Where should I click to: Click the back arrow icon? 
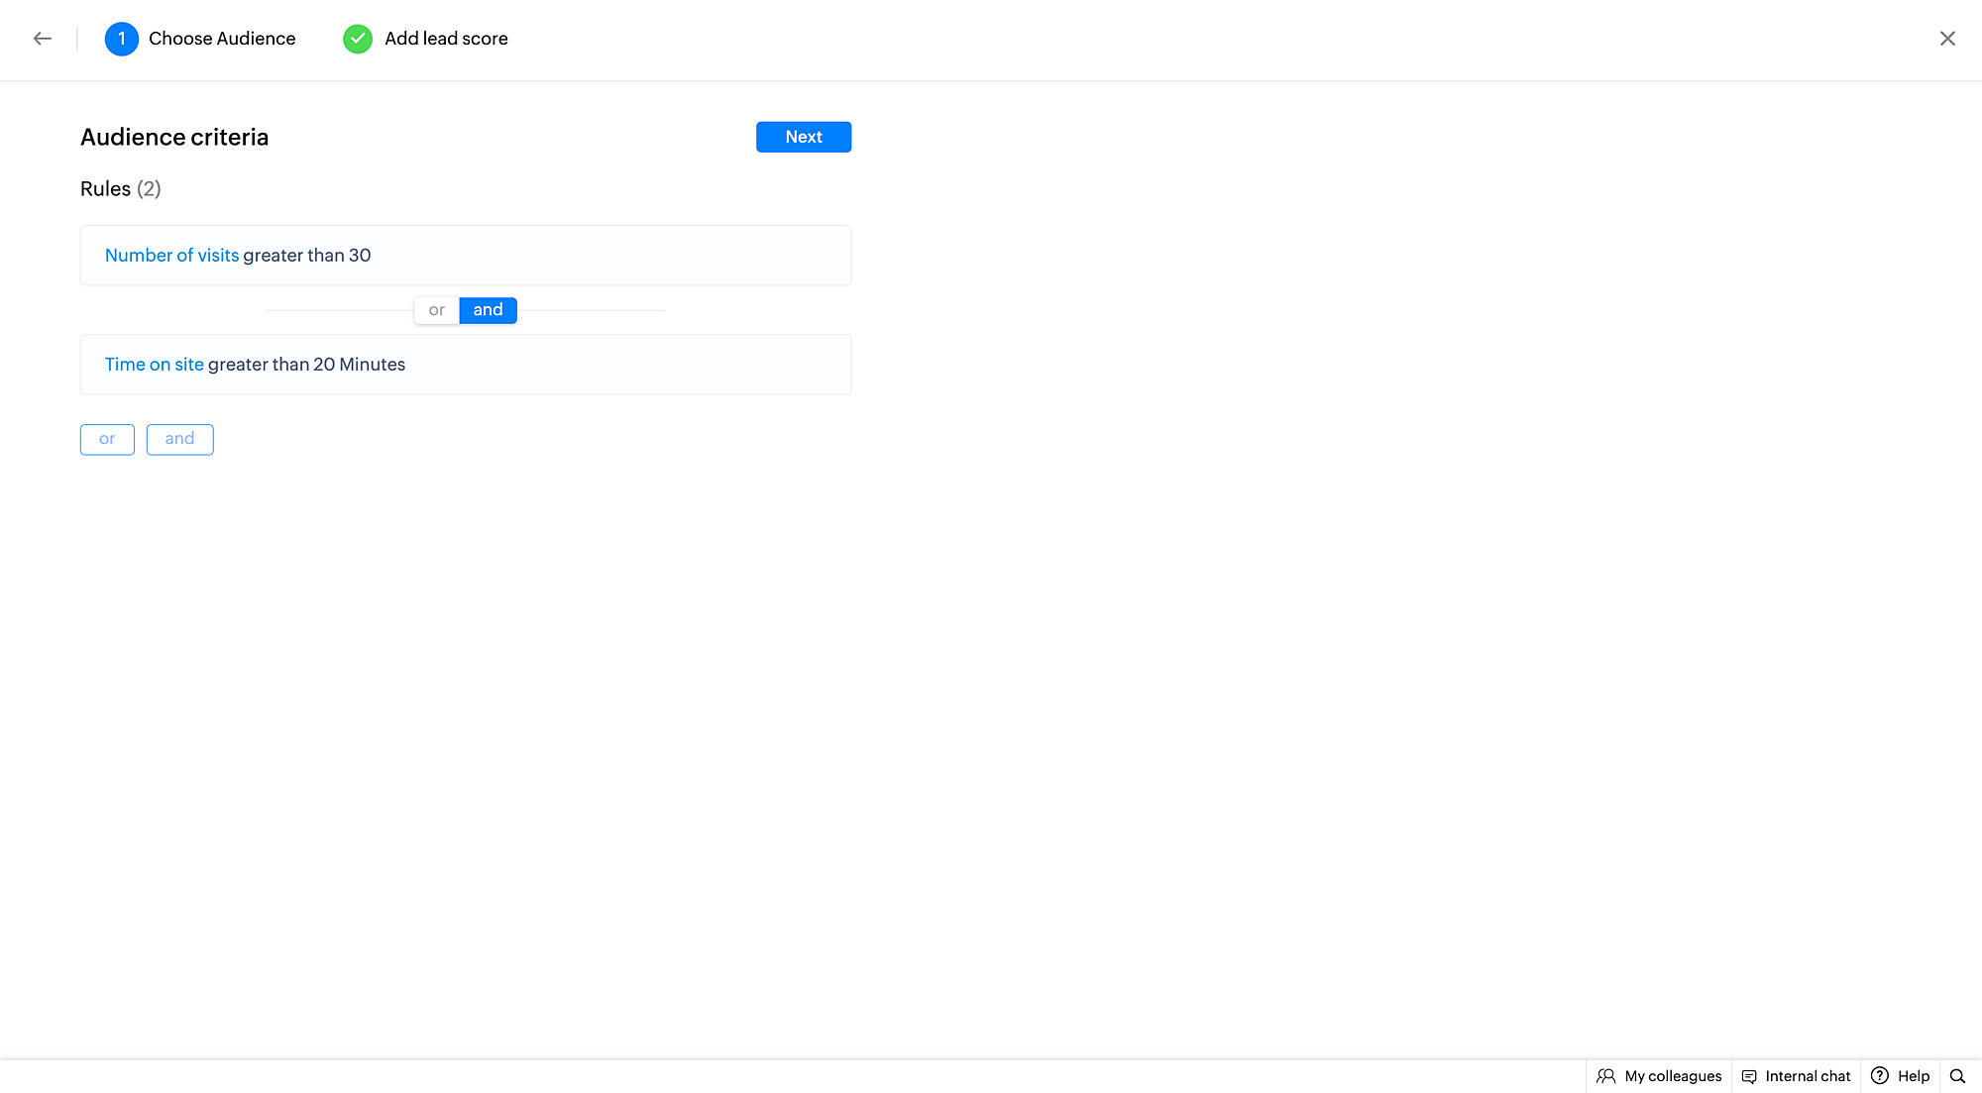pyautogui.click(x=42, y=39)
